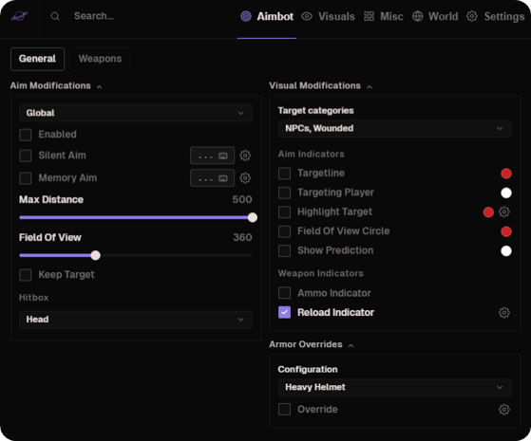The height and width of the screenshot is (441, 531).
Task: Open the Hitbox Head dropdown
Action: (136, 320)
